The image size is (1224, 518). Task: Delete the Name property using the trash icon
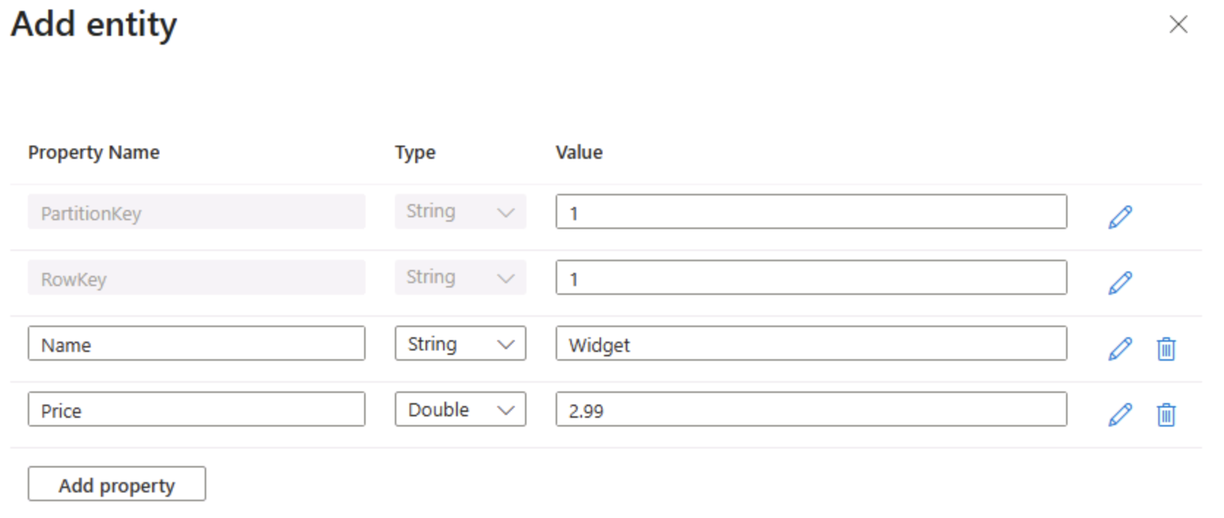coord(1166,349)
